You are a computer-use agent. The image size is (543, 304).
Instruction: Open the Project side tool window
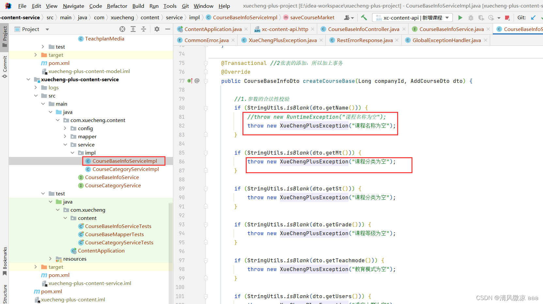(x=5, y=37)
